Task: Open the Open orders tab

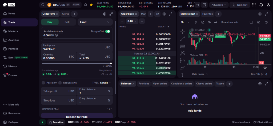Action: point(160,84)
